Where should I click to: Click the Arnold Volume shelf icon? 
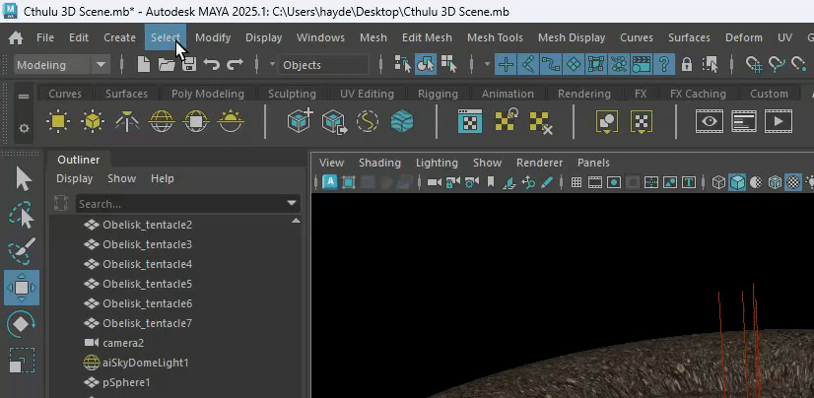click(x=402, y=121)
